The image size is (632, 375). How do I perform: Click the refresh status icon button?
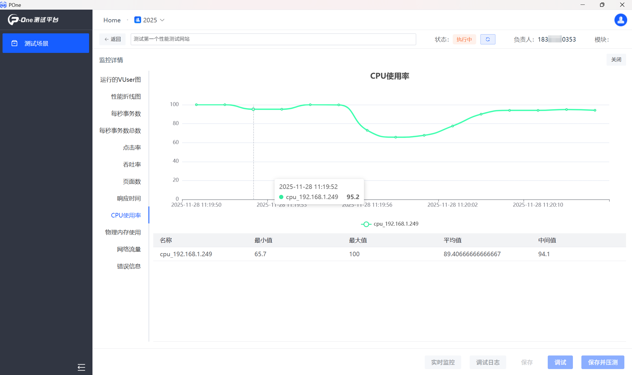click(x=488, y=39)
